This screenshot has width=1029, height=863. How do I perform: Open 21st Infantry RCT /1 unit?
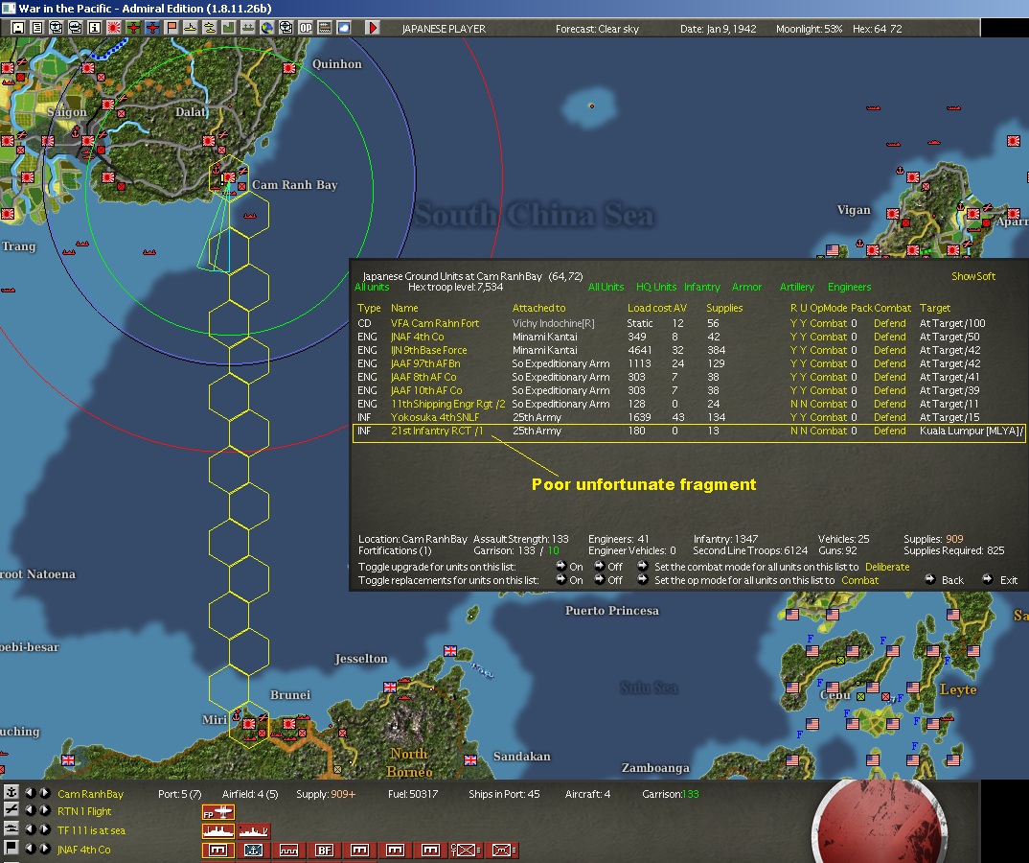pyautogui.click(x=436, y=431)
